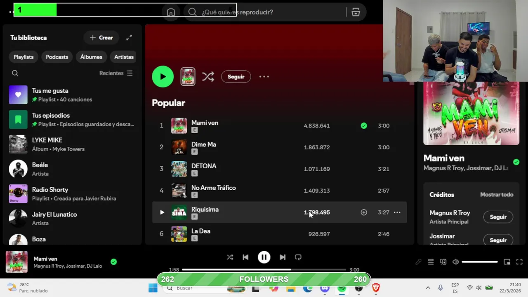This screenshot has height=297, width=528.
Task: Select the Podcasts filter chip
Action: [57, 57]
